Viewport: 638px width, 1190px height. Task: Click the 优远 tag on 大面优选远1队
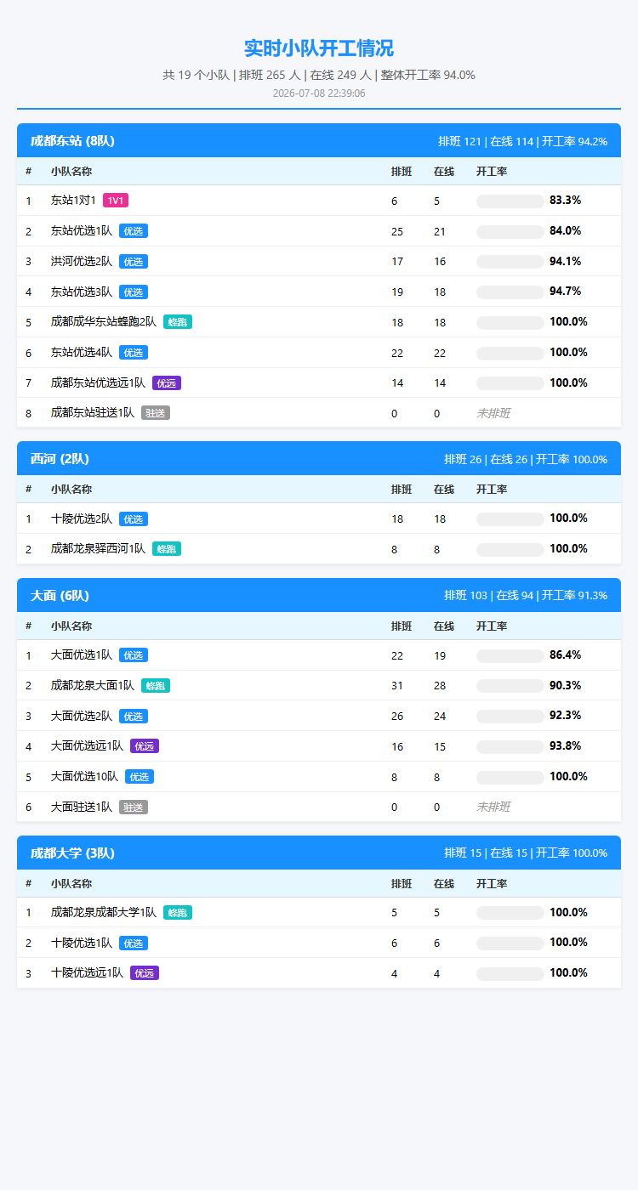pyautogui.click(x=145, y=746)
